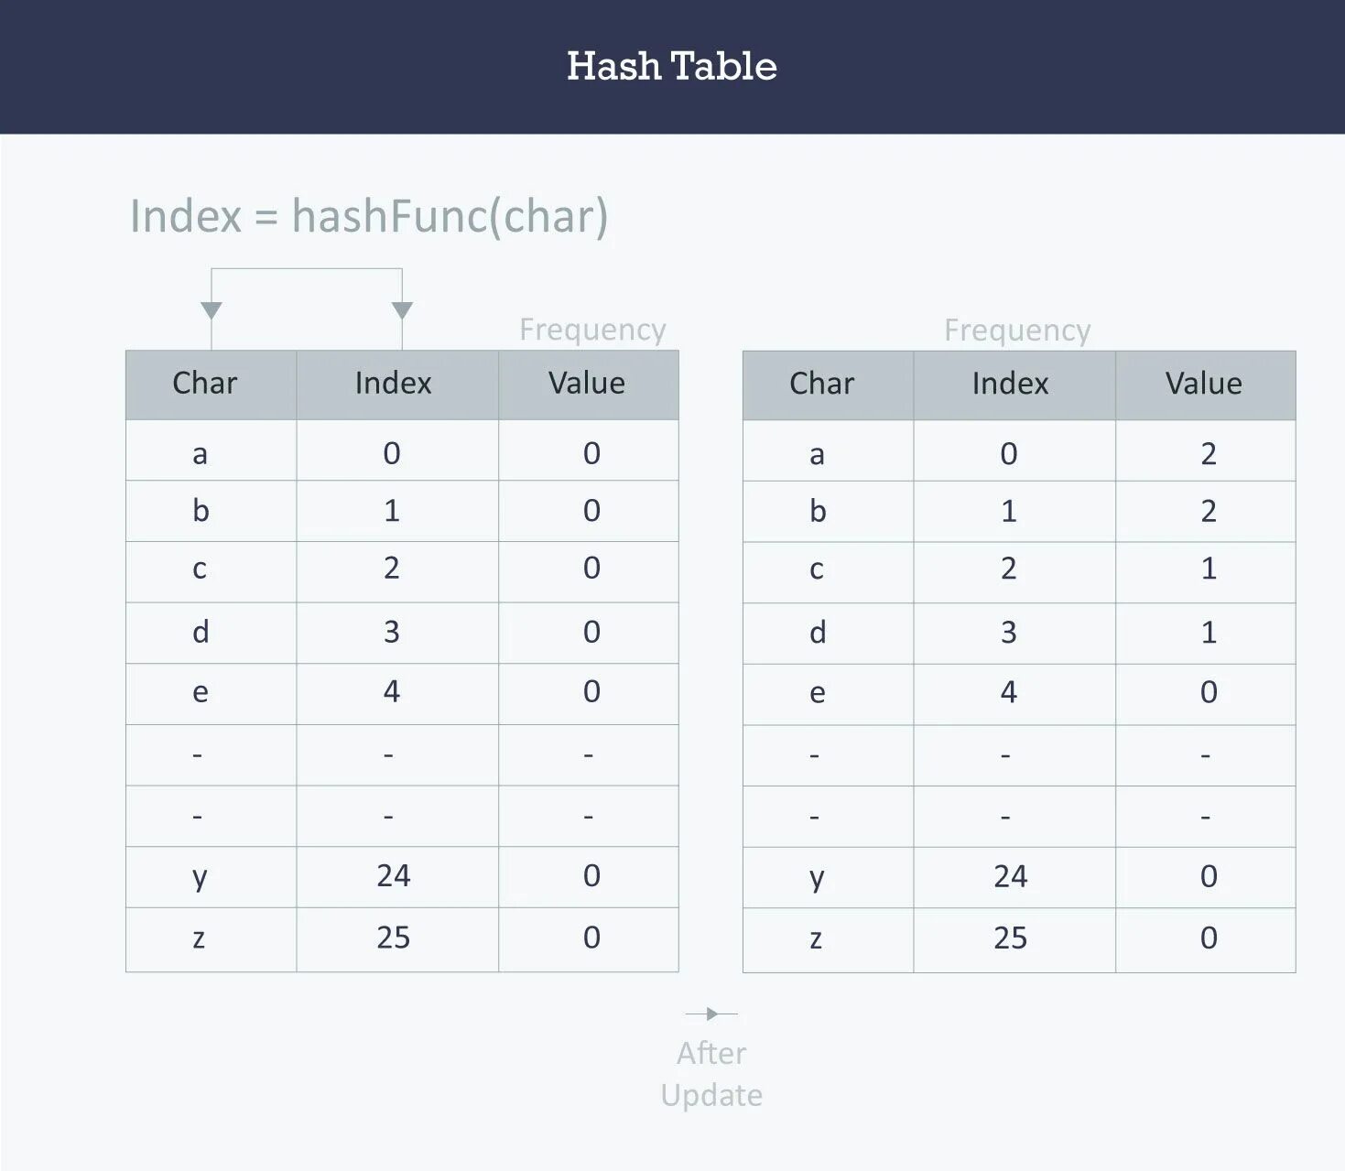1345x1171 pixels.
Task: Click char cell 'y' in the right table
Action: [817, 877]
